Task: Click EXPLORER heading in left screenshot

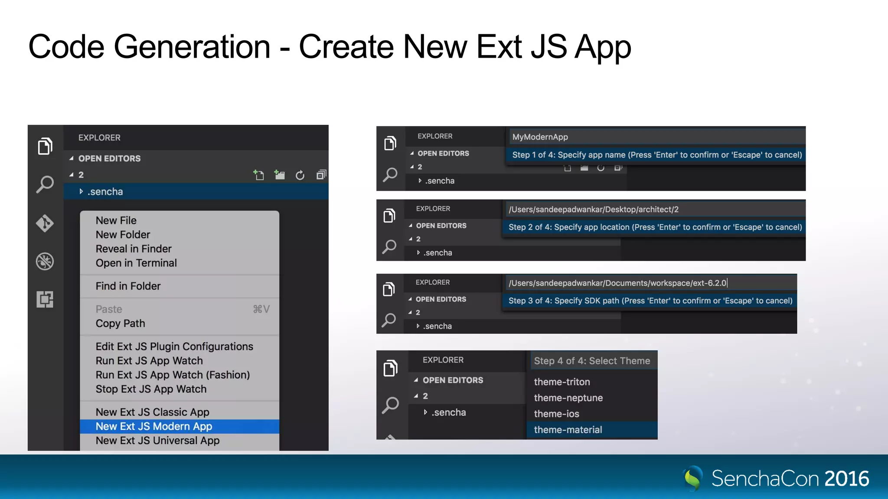Action: [x=99, y=138]
